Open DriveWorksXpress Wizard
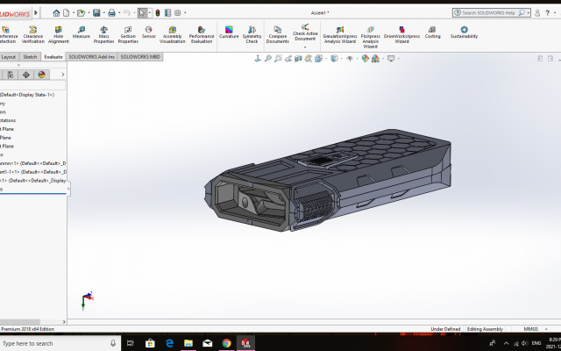Screen dimensions: 561x351 point(401,35)
